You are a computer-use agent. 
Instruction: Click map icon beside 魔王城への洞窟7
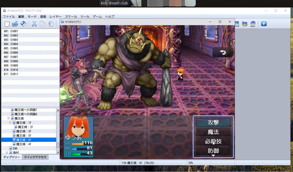click(x=12, y=110)
